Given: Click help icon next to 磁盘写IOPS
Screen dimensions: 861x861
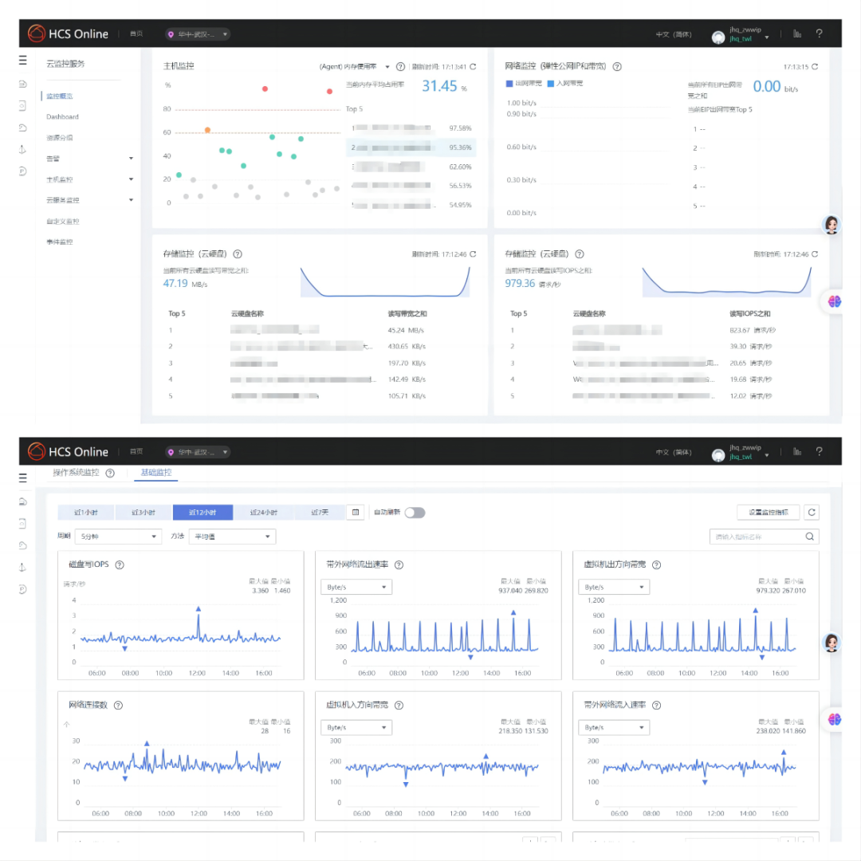Looking at the screenshot, I should (x=119, y=564).
